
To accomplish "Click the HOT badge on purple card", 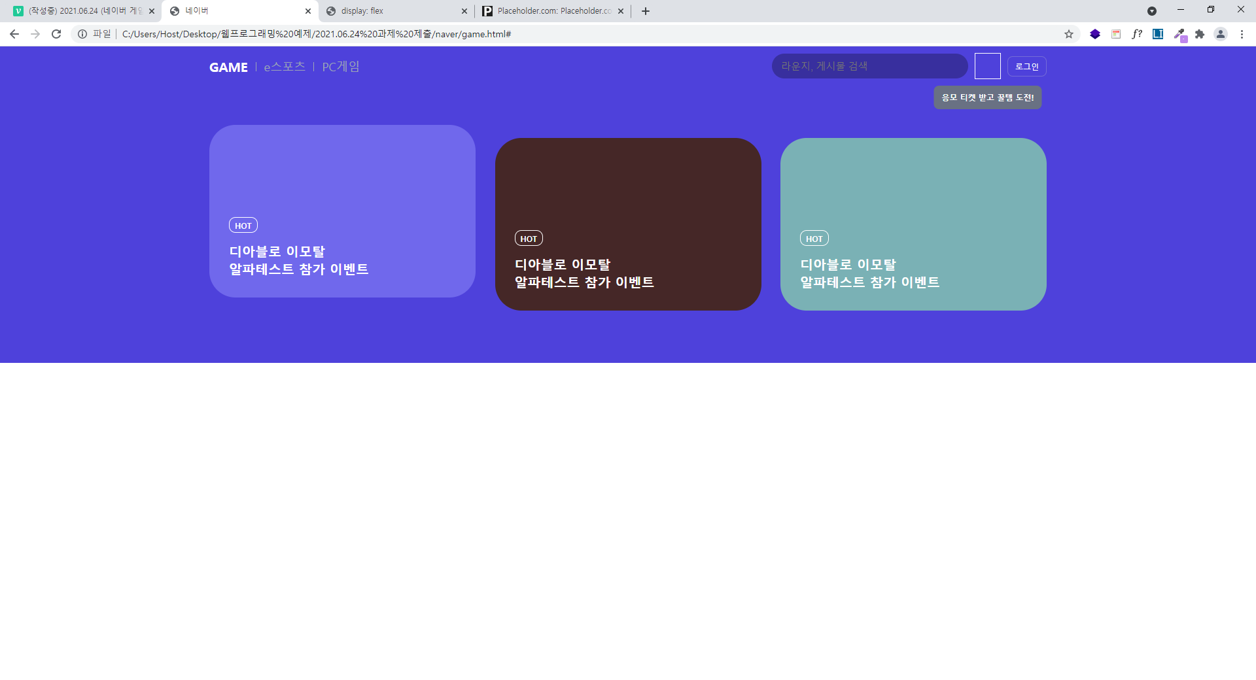I will click(x=243, y=226).
